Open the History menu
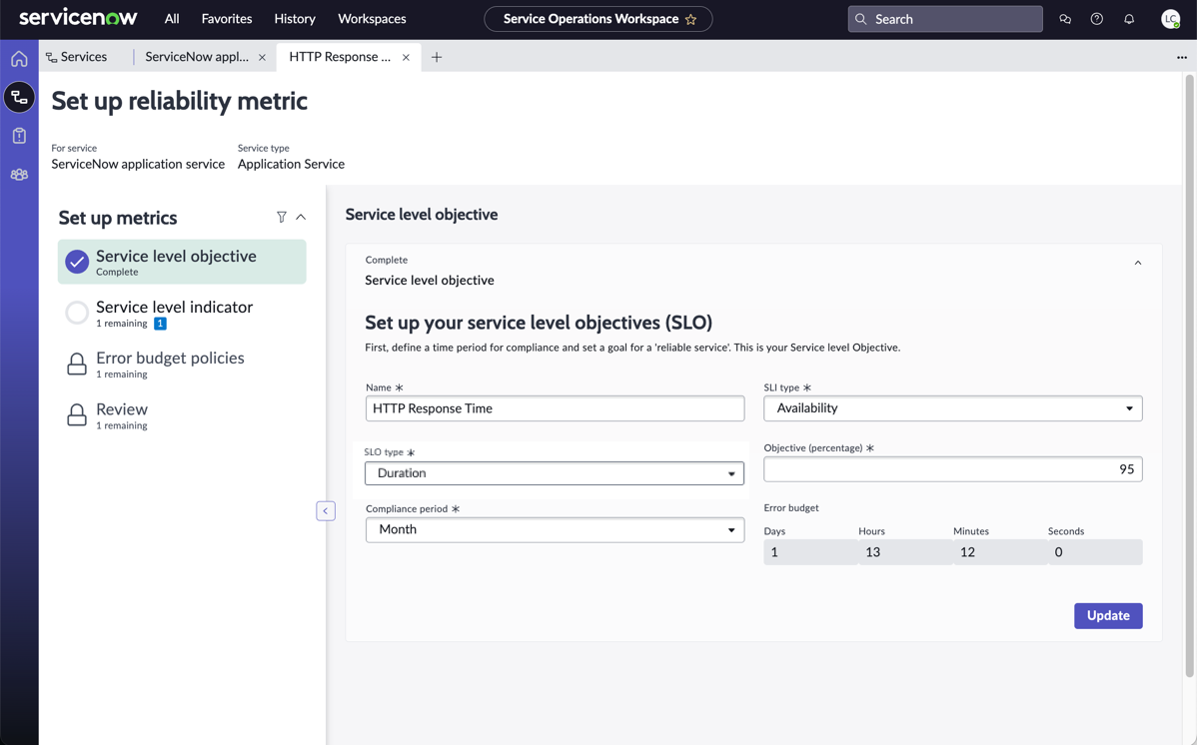Image resolution: width=1197 pixels, height=745 pixels. [295, 19]
